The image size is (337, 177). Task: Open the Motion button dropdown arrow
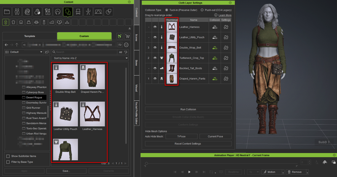click(x=283, y=172)
